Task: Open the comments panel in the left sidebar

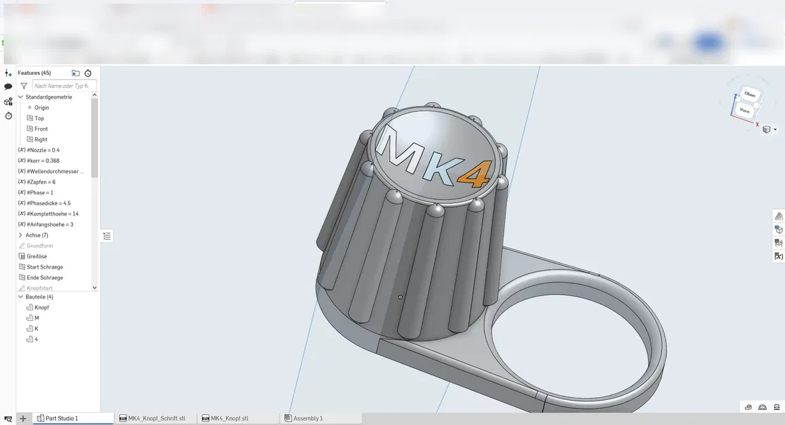Action: 8,86
